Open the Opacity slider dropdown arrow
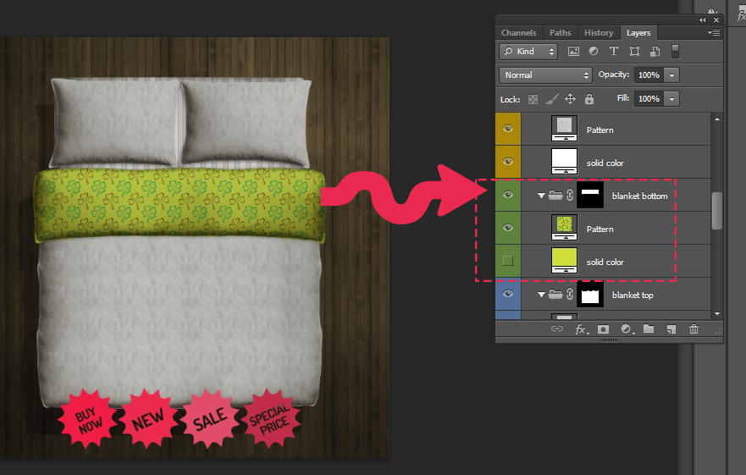Image resolution: width=746 pixels, height=475 pixels. pos(671,75)
